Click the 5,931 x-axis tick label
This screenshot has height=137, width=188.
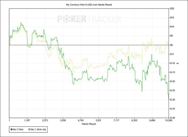click(99, 120)
